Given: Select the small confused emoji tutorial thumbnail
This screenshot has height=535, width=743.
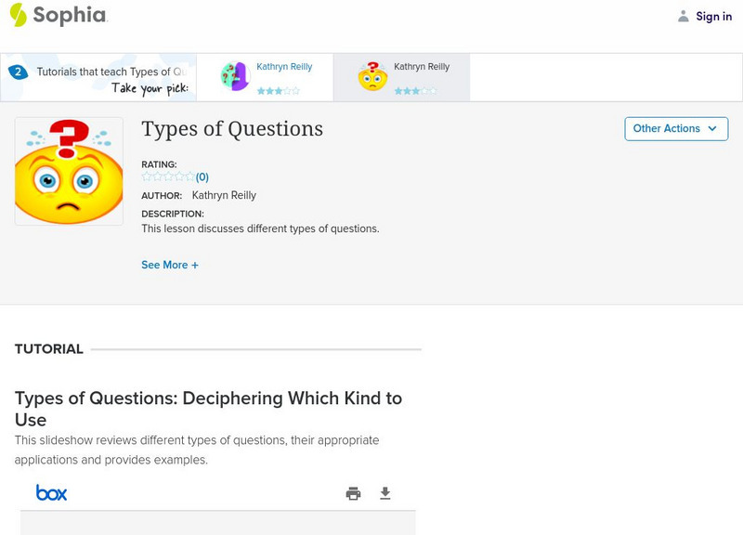Looking at the screenshot, I should pos(372,76).
